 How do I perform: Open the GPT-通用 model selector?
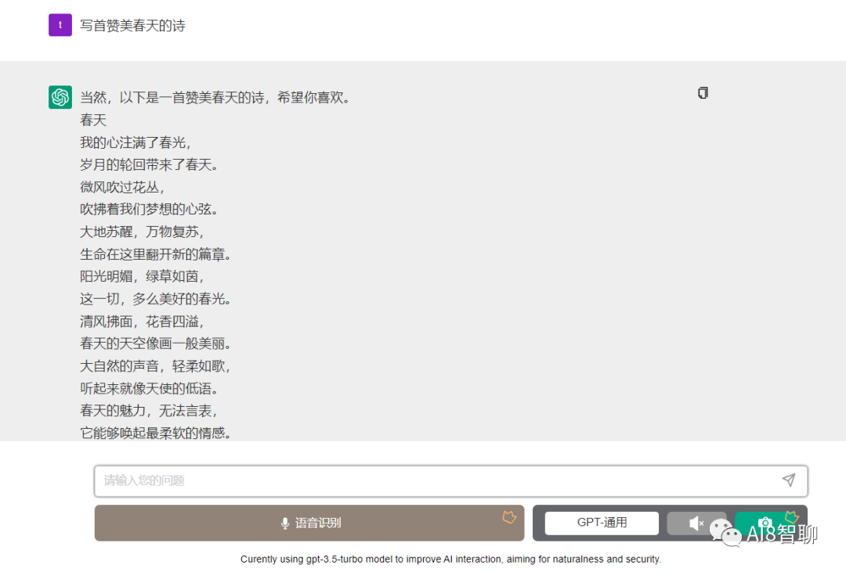click(x=602, y=523)
